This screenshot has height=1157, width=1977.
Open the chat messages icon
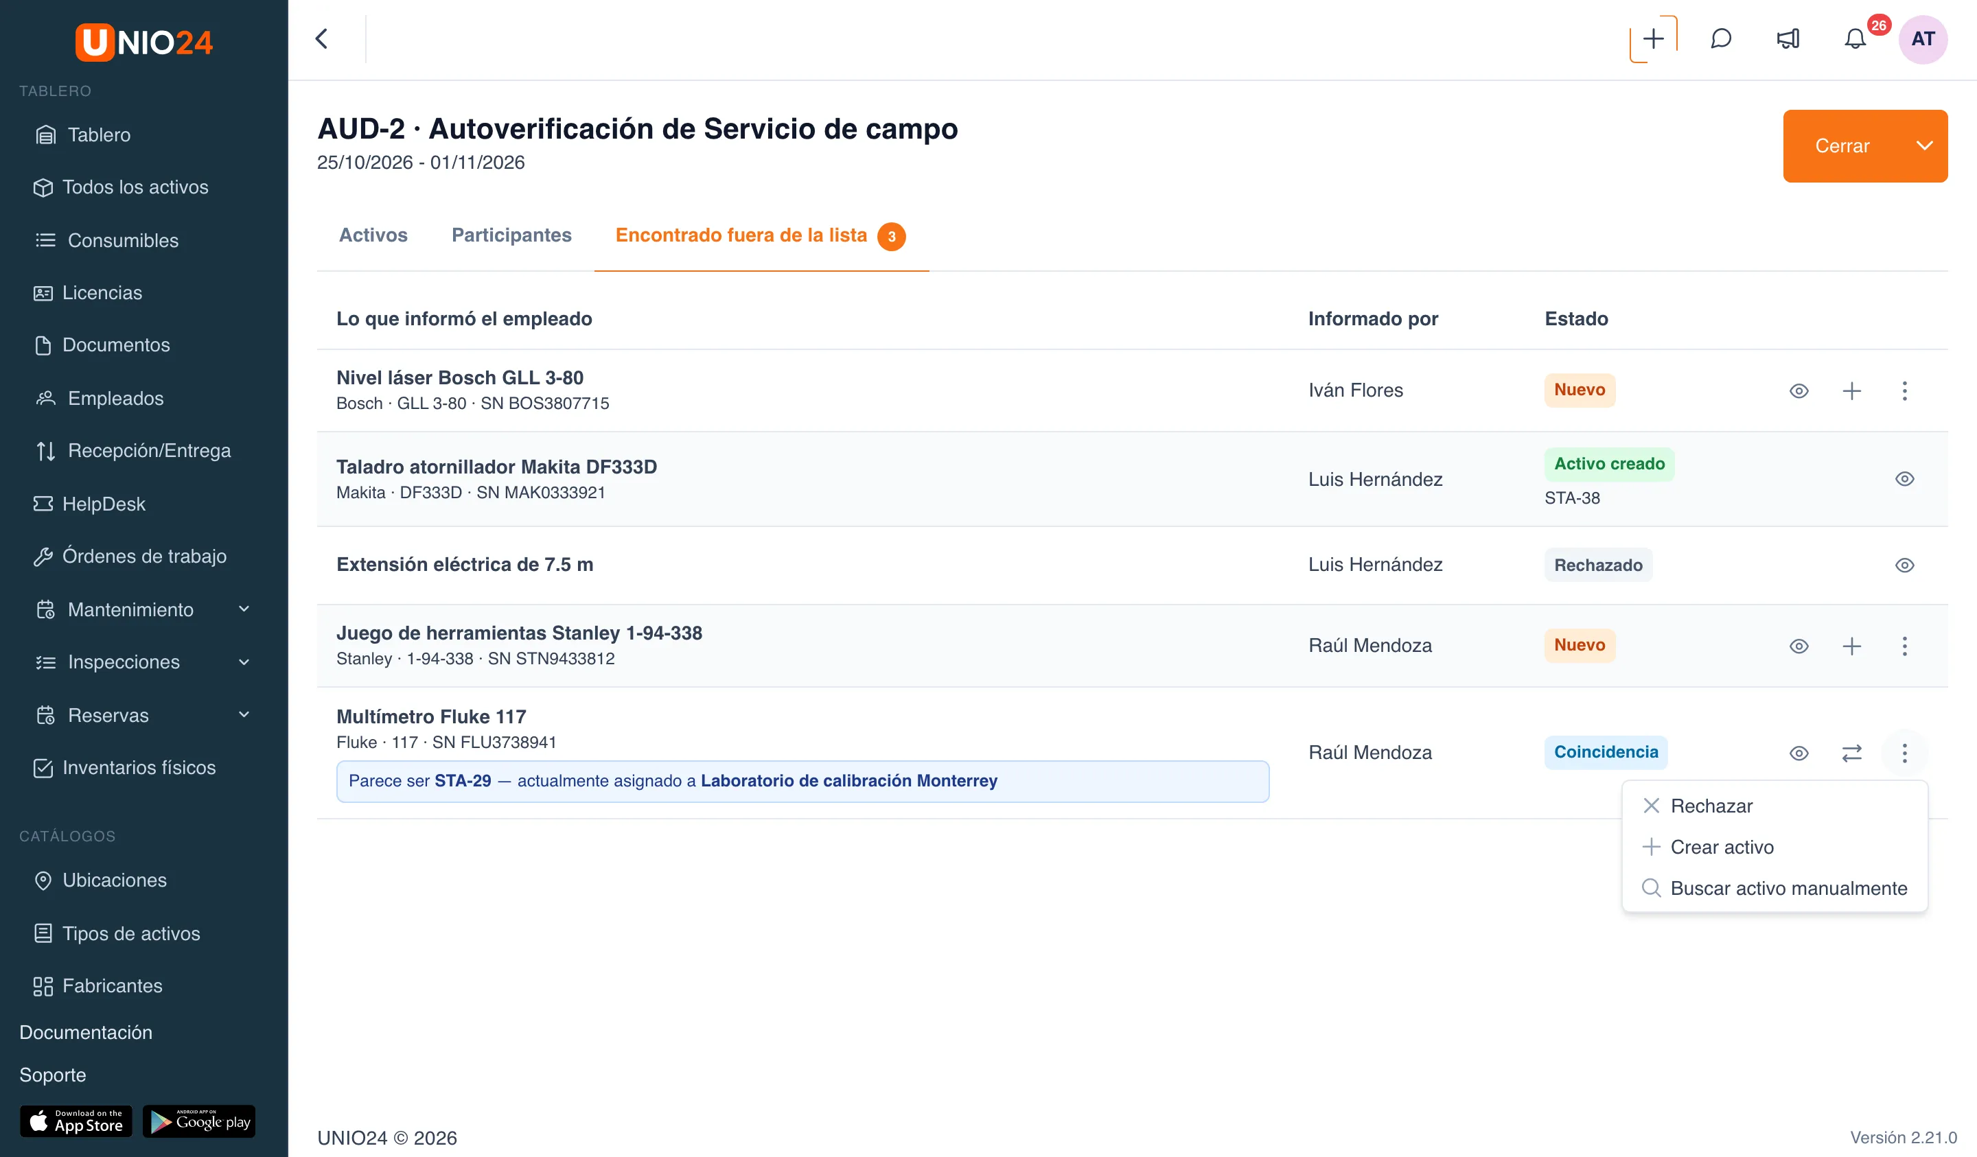(x=1720, y=38)
